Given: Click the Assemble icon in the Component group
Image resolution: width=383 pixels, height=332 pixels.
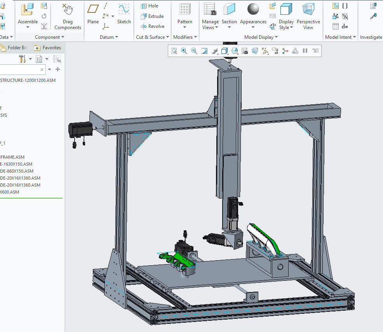Looking at the screenshot, I should click(x=28, y=10).
